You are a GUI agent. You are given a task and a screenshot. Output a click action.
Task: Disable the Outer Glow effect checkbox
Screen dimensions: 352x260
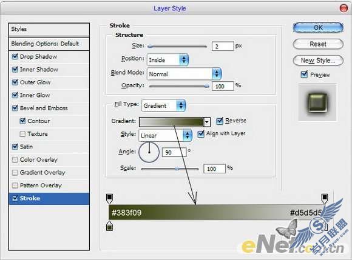[15, 82]
